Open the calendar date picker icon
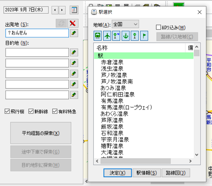 click(x=74, y=10)
